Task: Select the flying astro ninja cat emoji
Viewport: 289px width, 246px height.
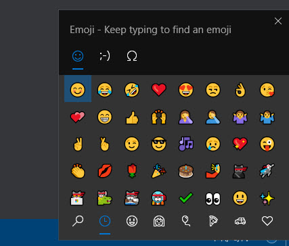Action: pos(267,171)
